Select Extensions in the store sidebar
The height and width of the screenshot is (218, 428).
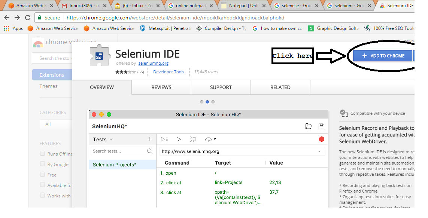52,75
